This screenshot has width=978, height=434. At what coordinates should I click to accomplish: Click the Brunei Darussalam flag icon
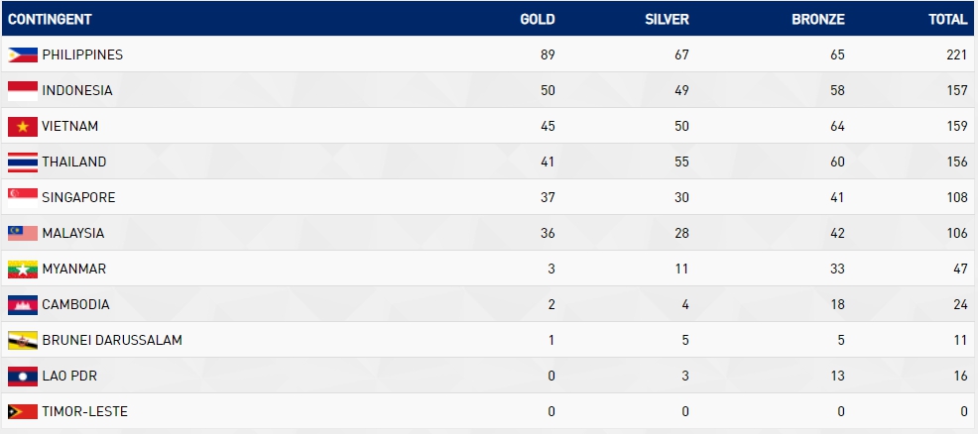23,341
